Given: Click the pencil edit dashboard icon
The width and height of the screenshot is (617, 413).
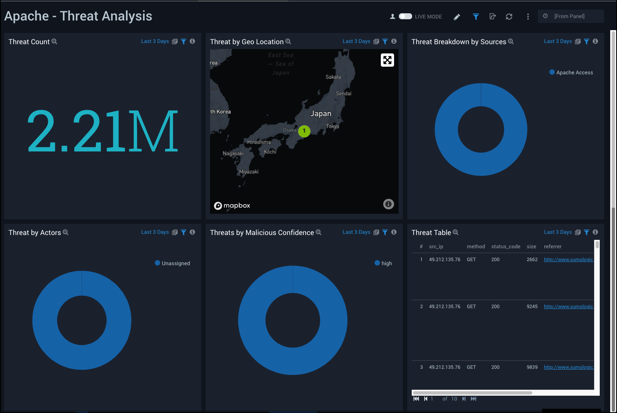Looking at the screenshot, I should tap(457, 17).
